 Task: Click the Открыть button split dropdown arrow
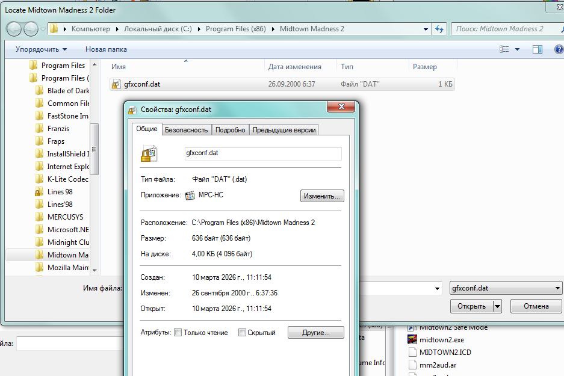pyautogui.click(x=497, y=306)
